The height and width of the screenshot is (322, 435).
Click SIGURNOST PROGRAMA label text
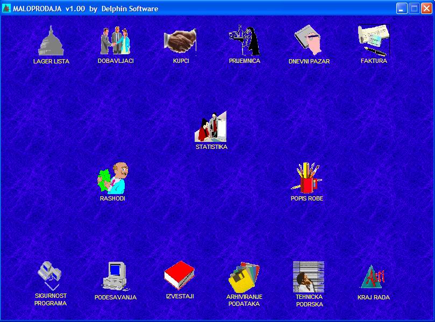point(51,299)
